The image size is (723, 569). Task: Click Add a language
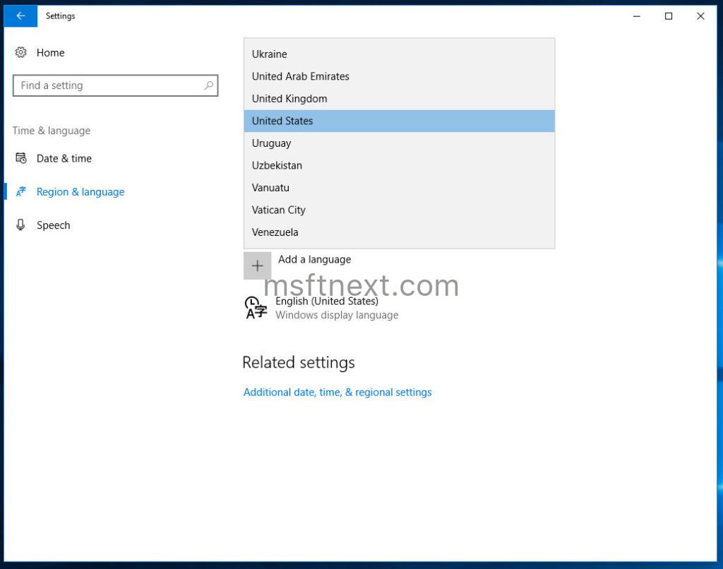pos(314,260)
